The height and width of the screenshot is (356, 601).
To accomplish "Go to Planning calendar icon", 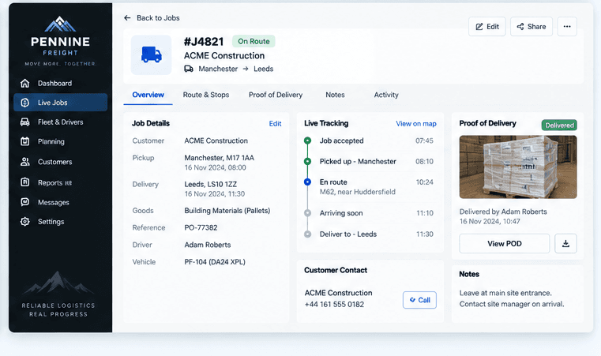I will click(25, 141).
